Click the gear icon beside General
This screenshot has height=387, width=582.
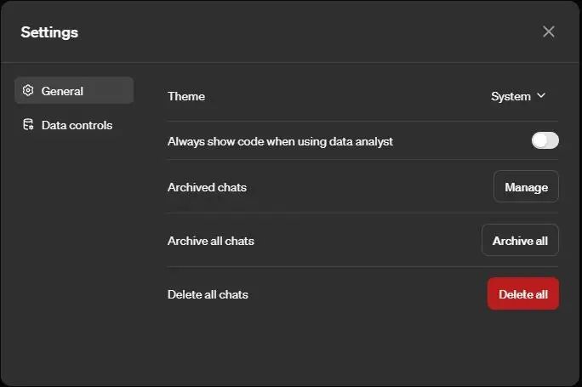pos(28,91)
